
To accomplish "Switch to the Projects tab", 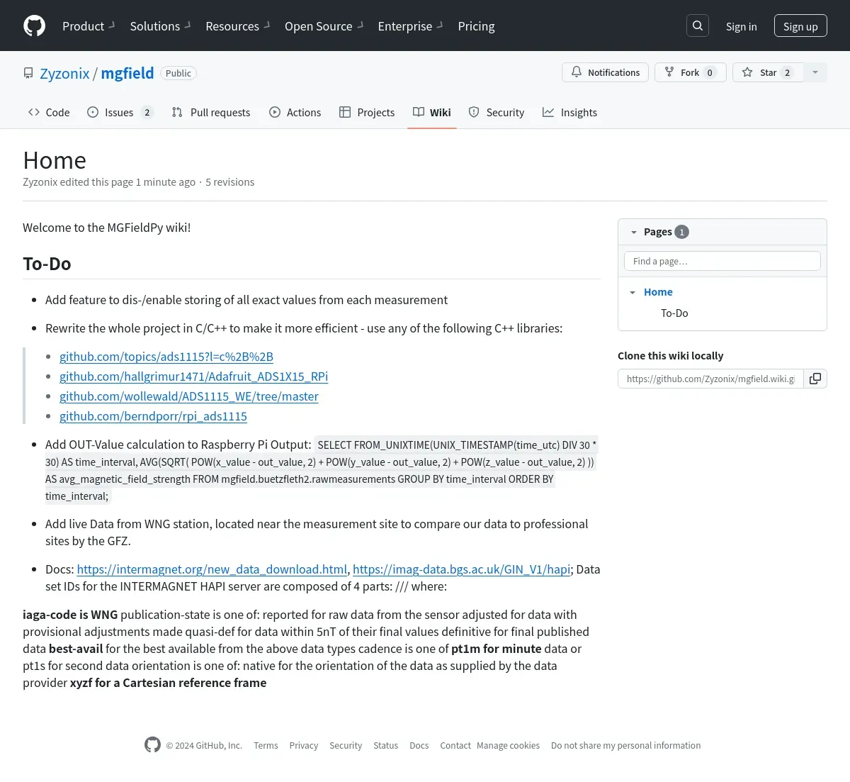I will pos(367,112).
